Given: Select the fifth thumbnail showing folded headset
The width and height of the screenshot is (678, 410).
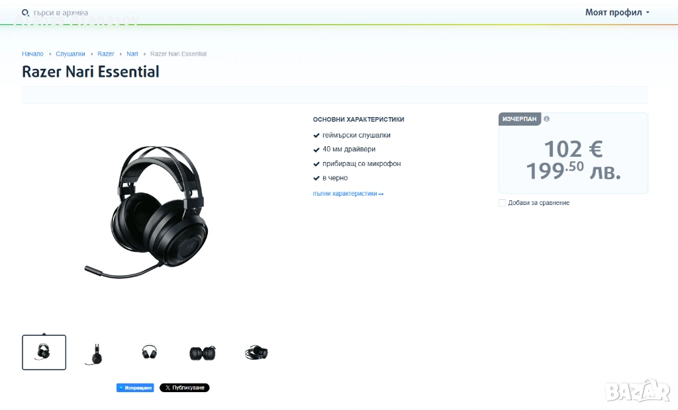Looking at the screenshot, I should pyautogui.click(x=256, y=353).
